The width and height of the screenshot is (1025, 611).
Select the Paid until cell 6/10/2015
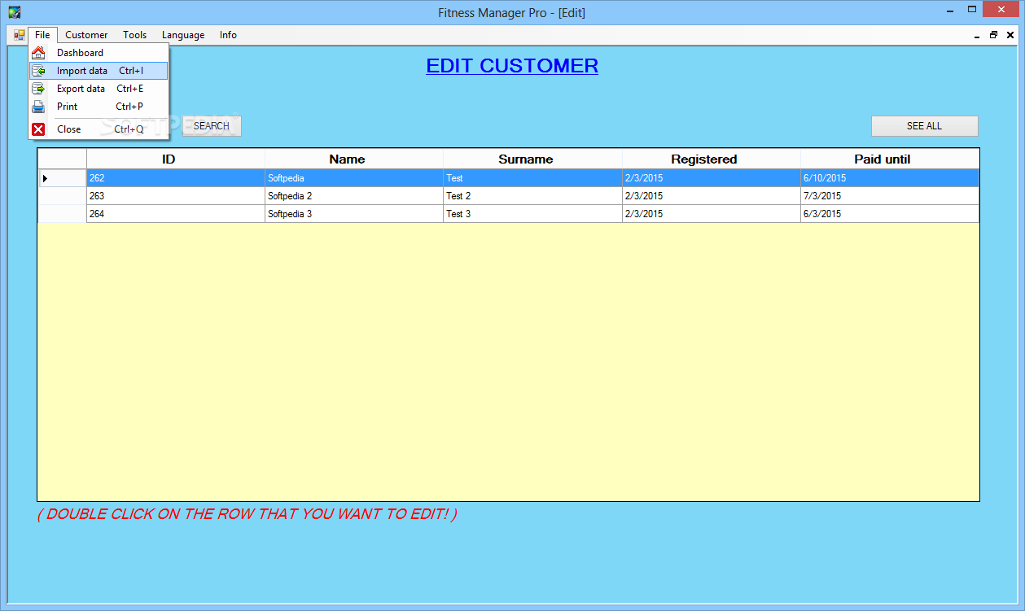point(890,178)
